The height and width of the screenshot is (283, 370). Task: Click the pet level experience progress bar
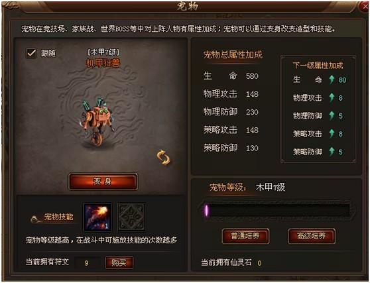pos(277,210)
